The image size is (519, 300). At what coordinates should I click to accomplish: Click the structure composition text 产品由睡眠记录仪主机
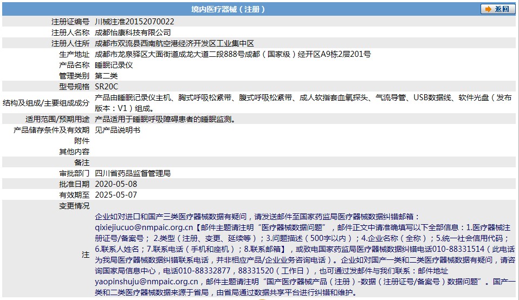[x=133, y=97]
